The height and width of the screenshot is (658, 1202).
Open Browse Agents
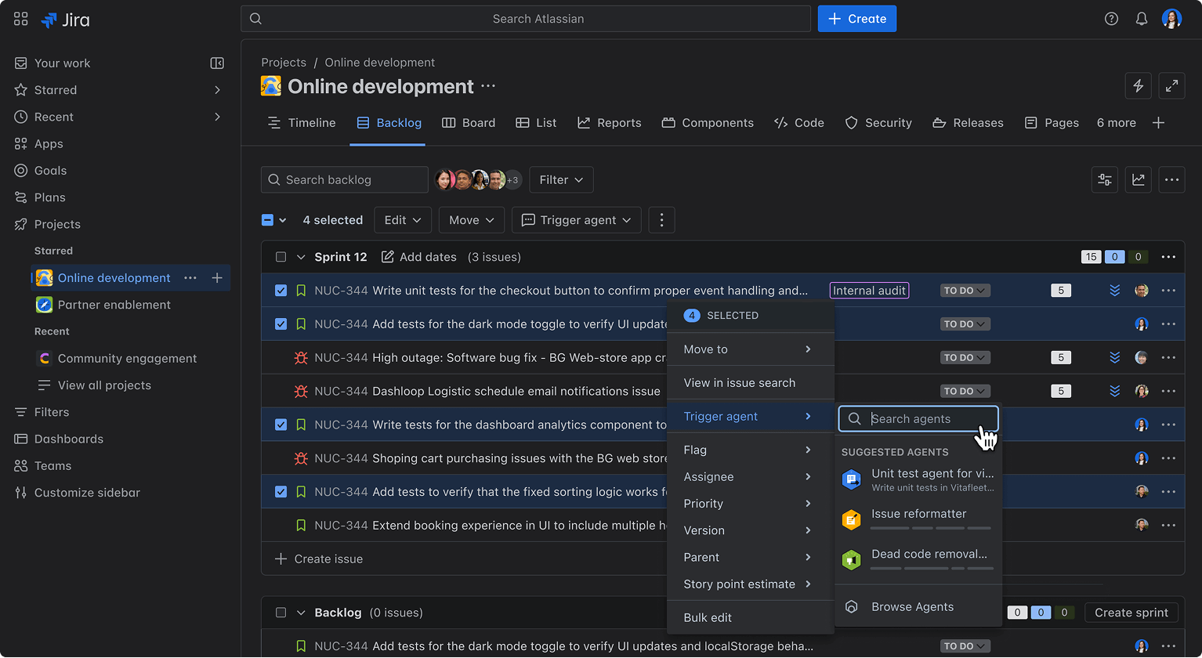tap(918, 607)
